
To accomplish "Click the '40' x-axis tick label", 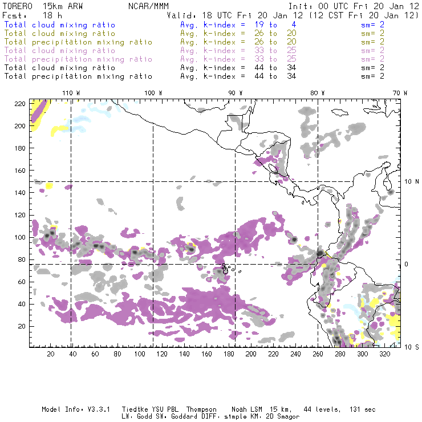I will coord(73,354).
